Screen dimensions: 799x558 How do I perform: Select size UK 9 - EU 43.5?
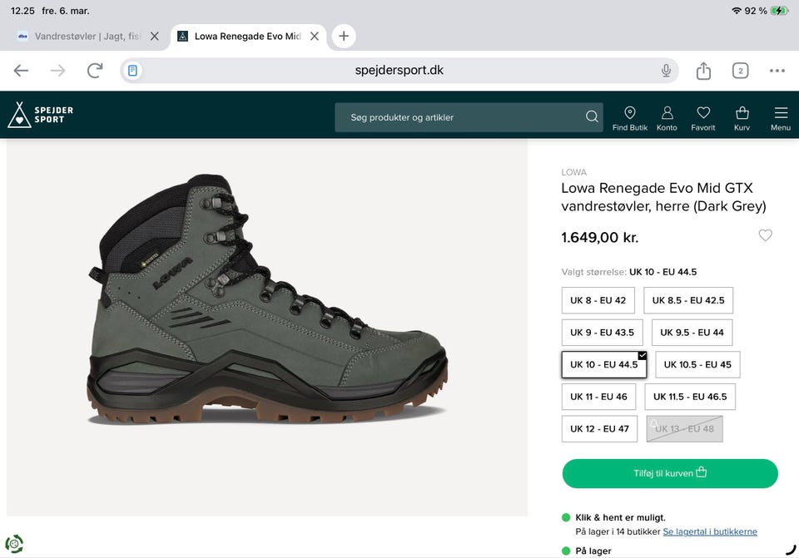point(603,333)
